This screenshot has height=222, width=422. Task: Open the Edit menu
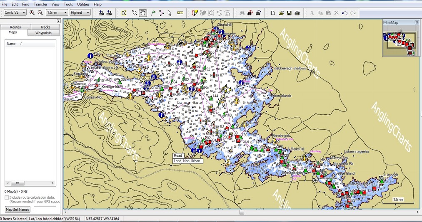coord(15,4)
